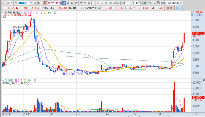The height and width of the screenshot is (117, 205).
Task: Expand the stock code history dropdown
Action: (x=31, y=3)
